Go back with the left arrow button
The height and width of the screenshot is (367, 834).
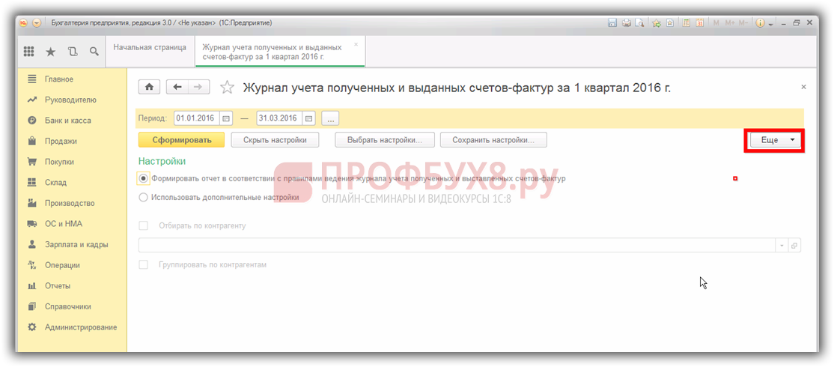tap(177, 87)
